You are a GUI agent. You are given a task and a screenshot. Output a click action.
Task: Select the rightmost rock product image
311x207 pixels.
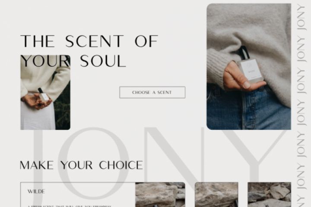click(x=269, y=195)
